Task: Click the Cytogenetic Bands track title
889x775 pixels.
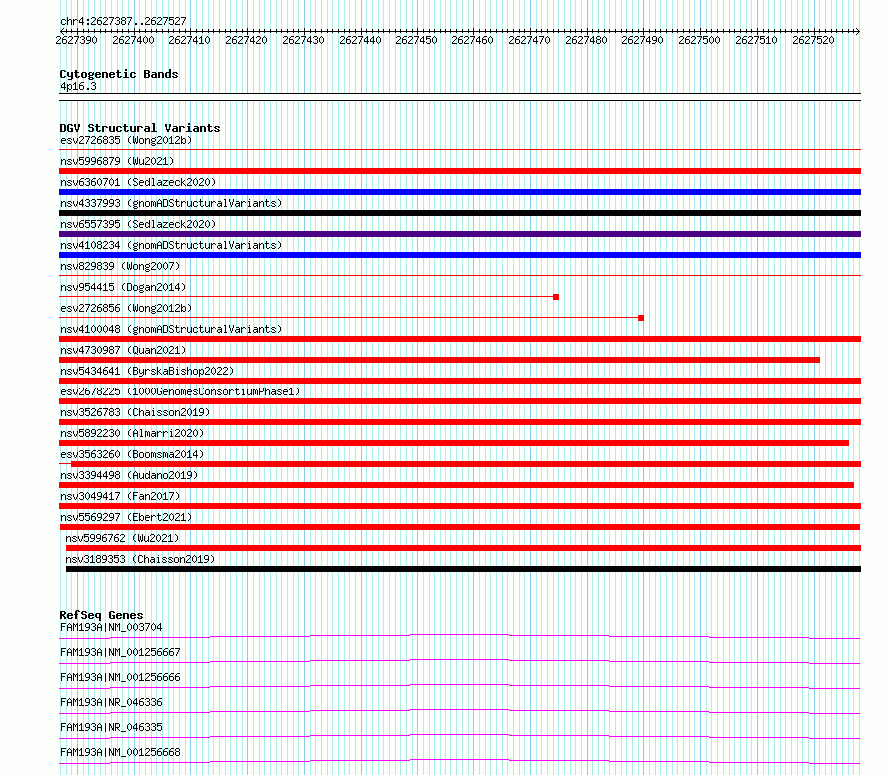Action: (x=119, y=74)
